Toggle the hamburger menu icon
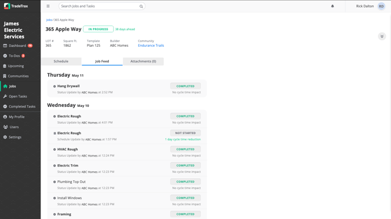The width and height of the screenshot is (391, 219). [48, 6]
